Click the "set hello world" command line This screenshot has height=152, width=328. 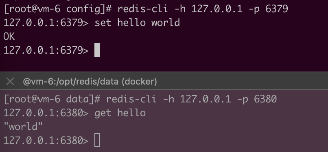[137, 22]
